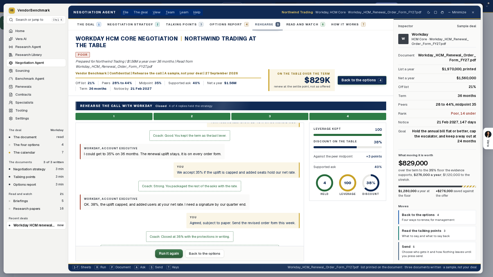This screenshot has width=493, height=277.
Task: Open the Vera assistant side tab
Action: 488,138
